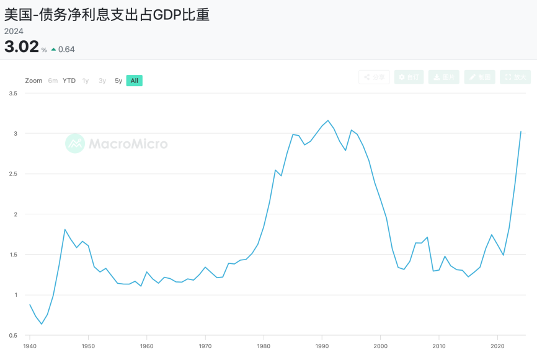The width and height of the screenshot is (537, 355).
Task: Open the 自订 customize settings button
Action: click(x=409, y=77)
